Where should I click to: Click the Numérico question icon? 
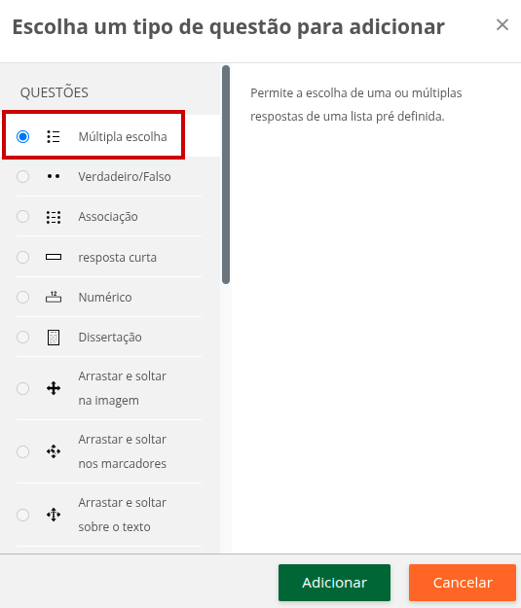(54, 297)
